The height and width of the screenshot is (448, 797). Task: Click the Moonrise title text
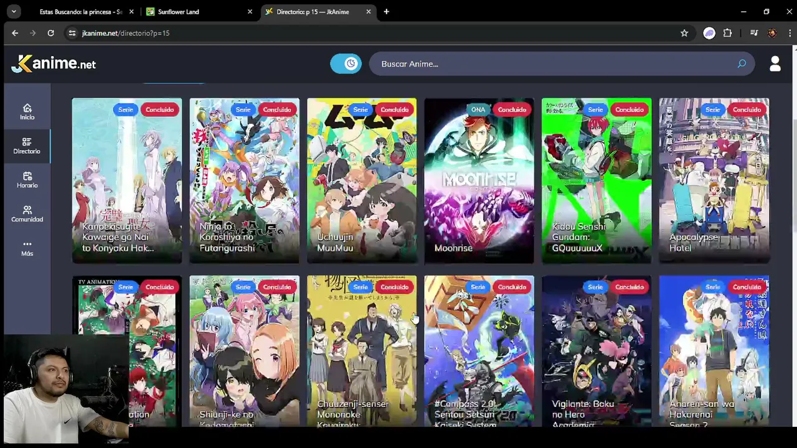pos(453,248)
